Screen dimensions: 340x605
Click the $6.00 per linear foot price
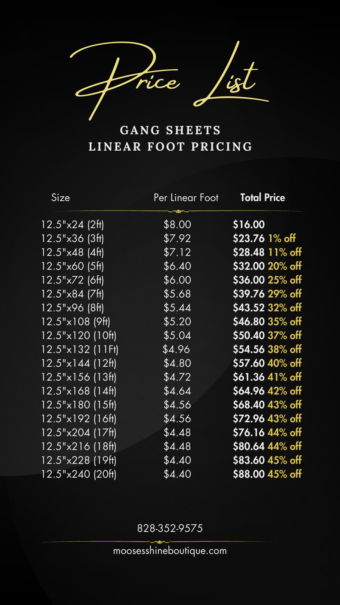coord(177,280)
